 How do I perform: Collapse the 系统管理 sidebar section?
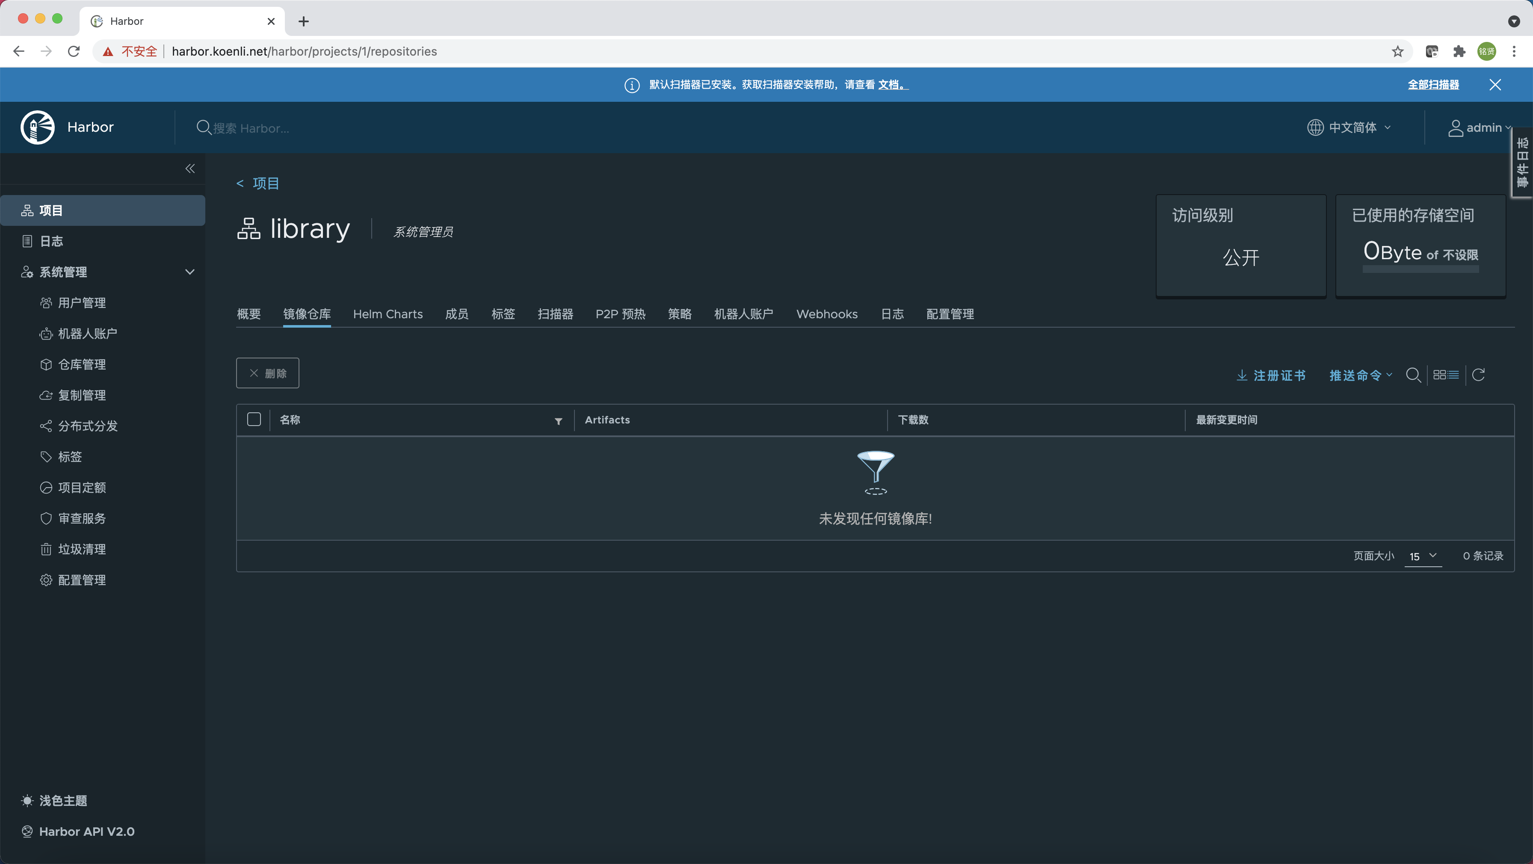coord(190,272)
